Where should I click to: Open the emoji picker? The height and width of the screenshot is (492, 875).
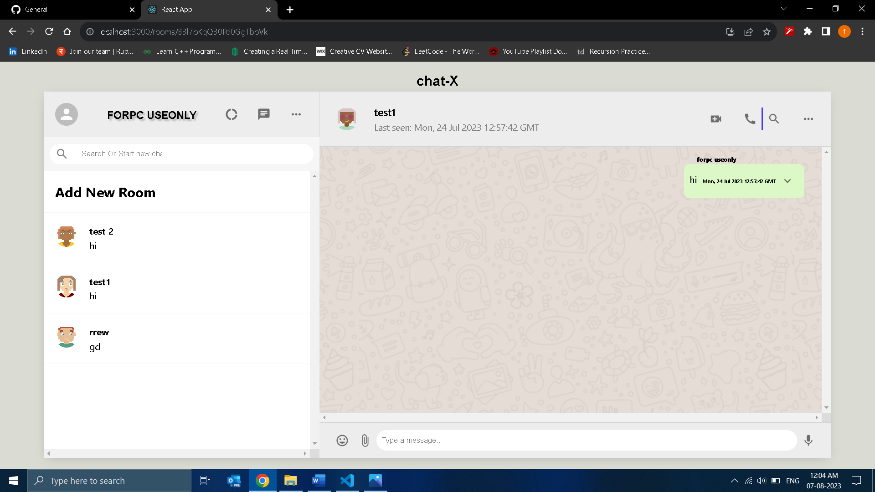(x=342, y=440)
